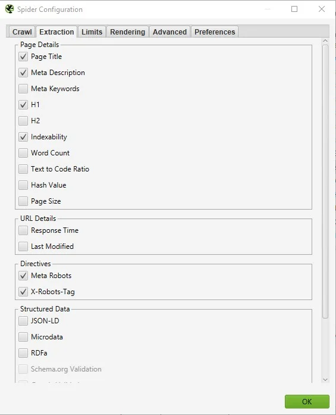Select the Advanced tab
This screenshot has width=336, height=415.
(x=169, y=32)
